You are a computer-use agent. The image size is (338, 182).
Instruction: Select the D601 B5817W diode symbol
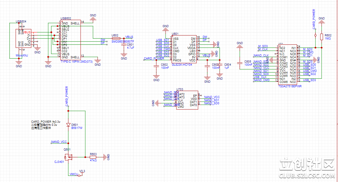coord(68,125)
